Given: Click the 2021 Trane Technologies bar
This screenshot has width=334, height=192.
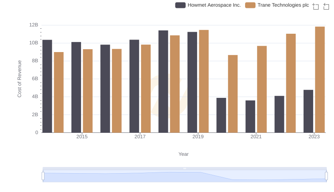Looking at the screenshot, I should click(262, 89).
